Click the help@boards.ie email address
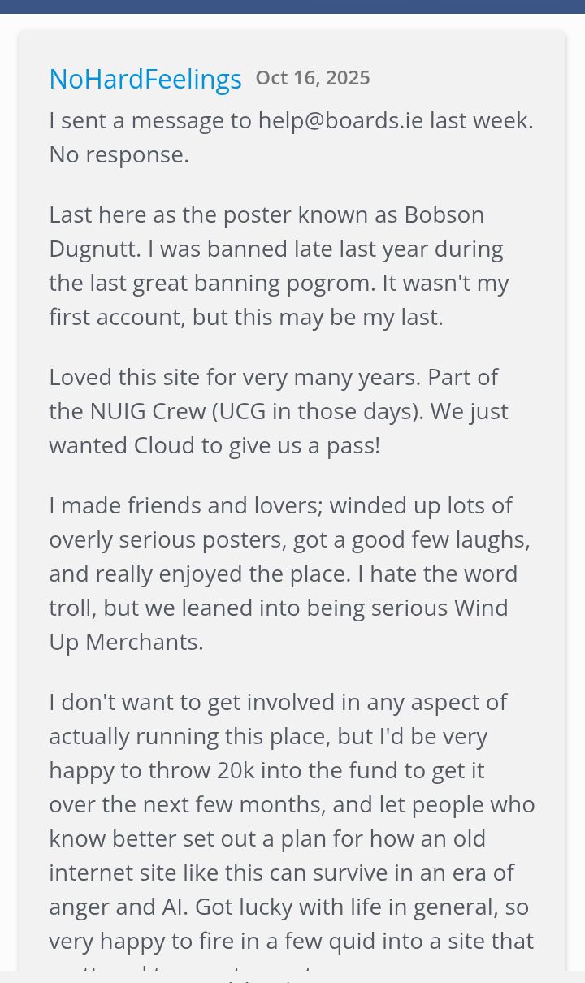The height and width of the screenshot is (983, 585). click(340, 120)
